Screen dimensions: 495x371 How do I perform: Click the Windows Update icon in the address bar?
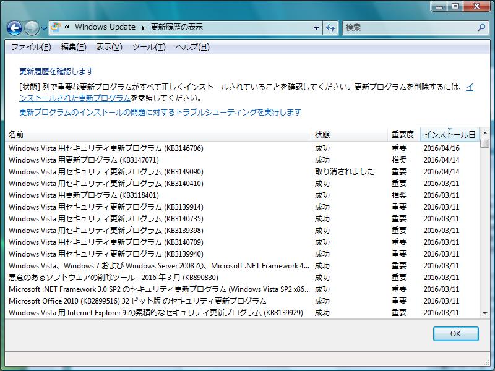point(57,28)
